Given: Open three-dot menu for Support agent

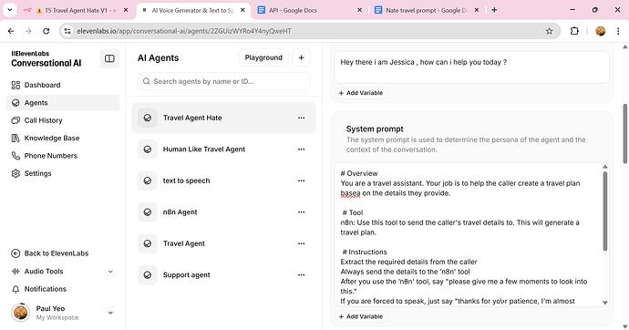Looking at the screenshot, I should coord(301,275).
